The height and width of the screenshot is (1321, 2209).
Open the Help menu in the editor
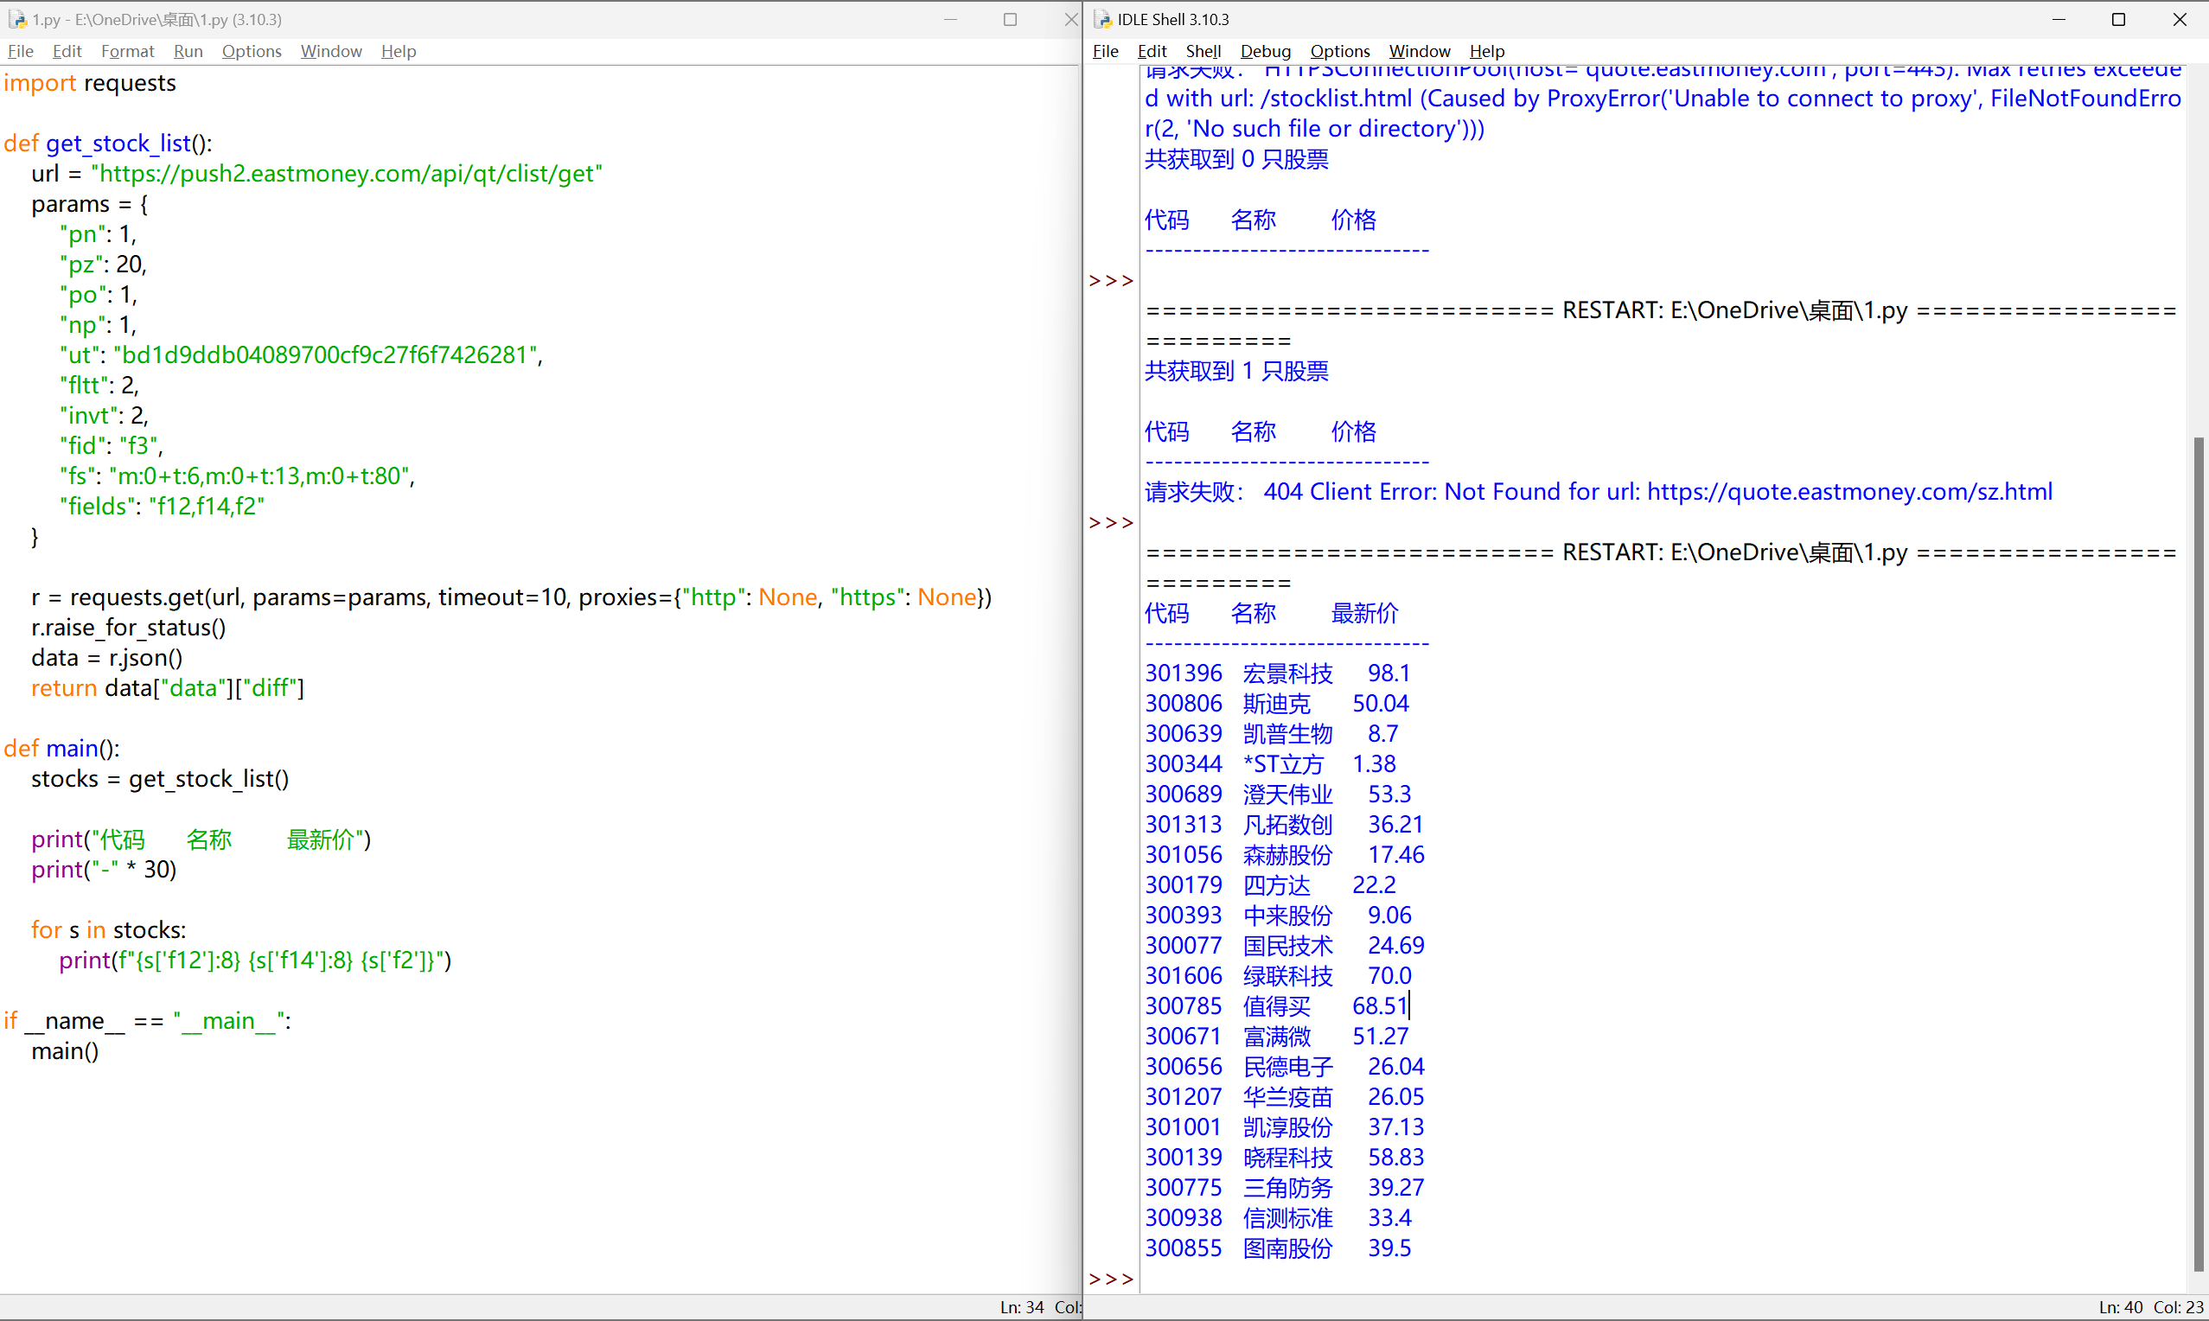tap(398, 51)
